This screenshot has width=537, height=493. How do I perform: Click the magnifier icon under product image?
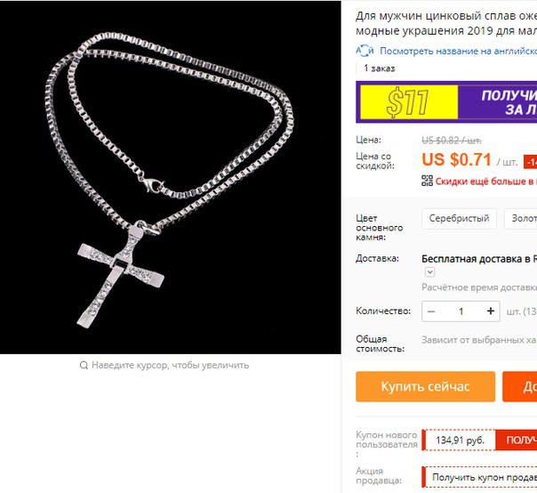(x=84, y=366)
